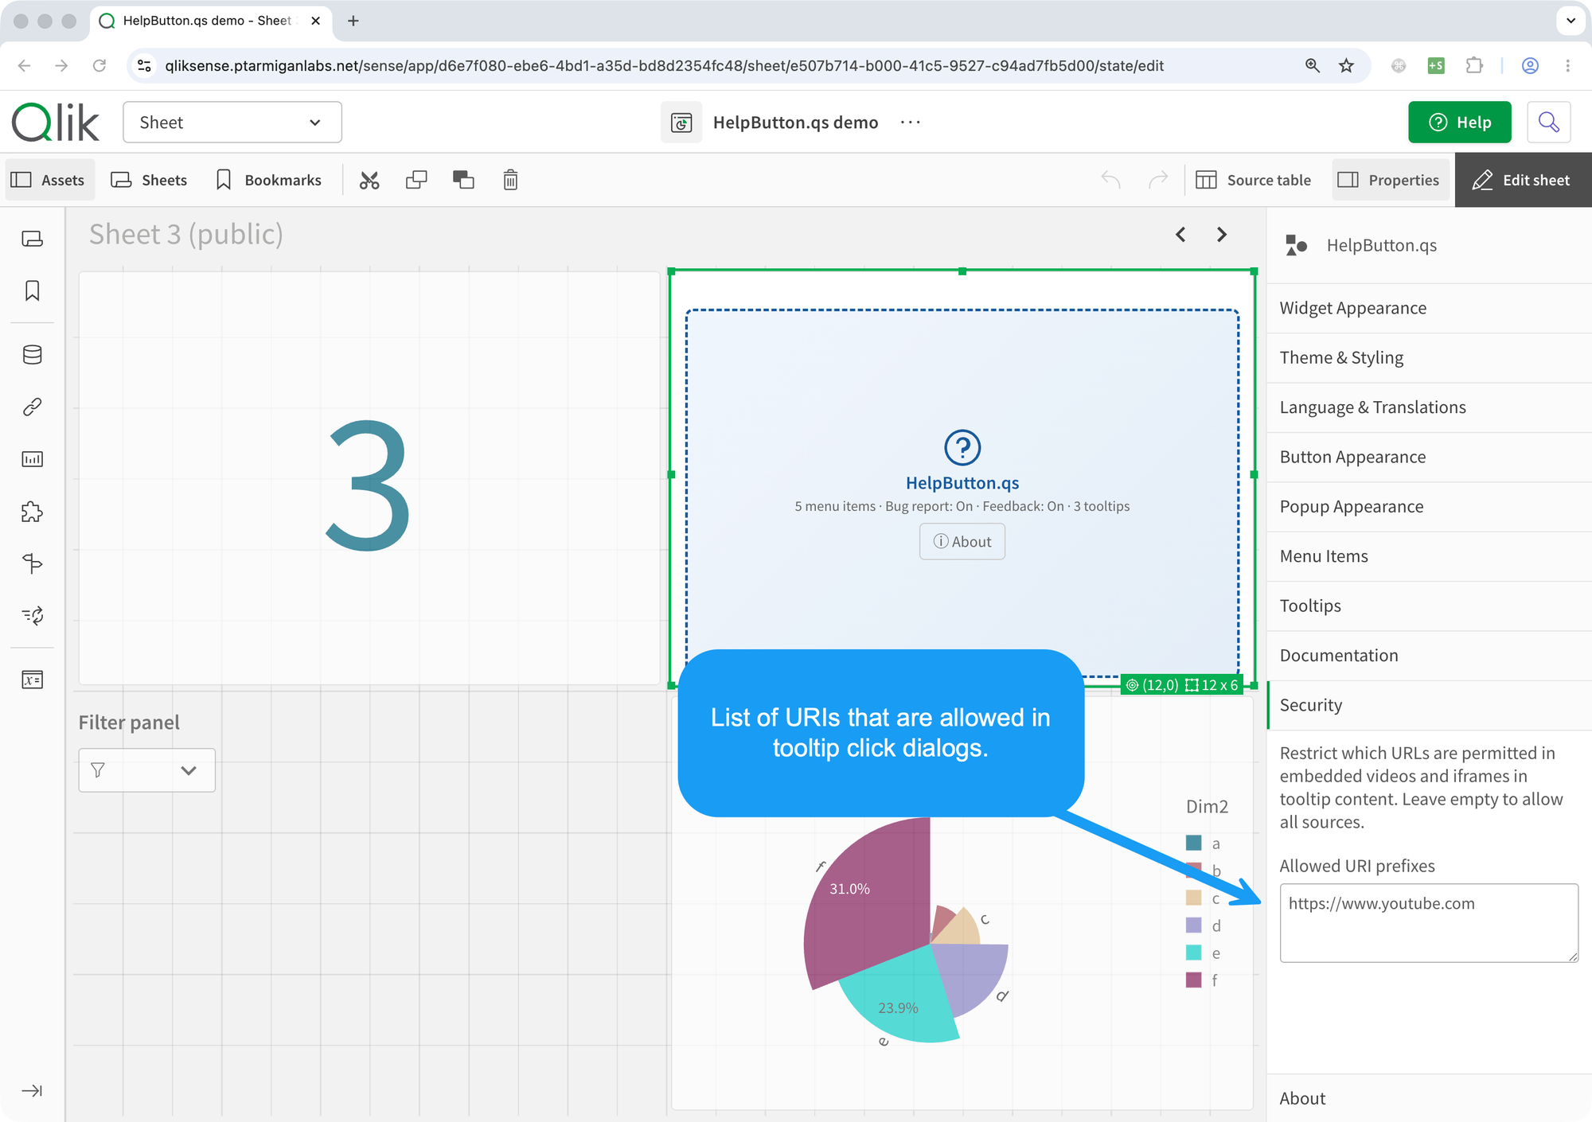The height and width of the screenshot is (1122, 1592).
Task: Open the Bookmarks toolbar tab
Action: (269, 180)
